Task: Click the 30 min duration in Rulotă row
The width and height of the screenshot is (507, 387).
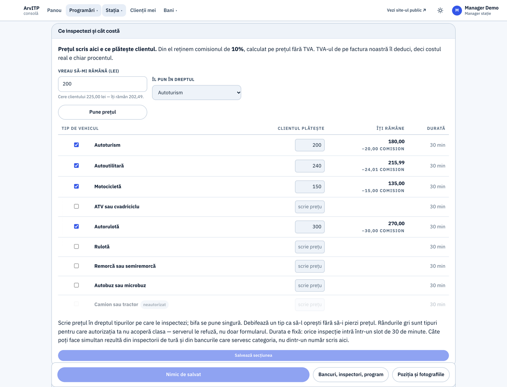Action: (x=438, y=247)
